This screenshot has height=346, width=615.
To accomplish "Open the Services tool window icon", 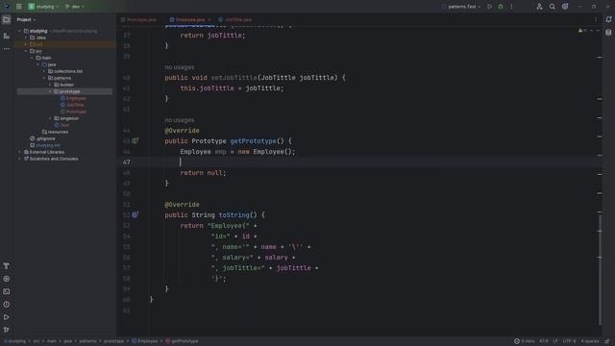I will point(7,279).
